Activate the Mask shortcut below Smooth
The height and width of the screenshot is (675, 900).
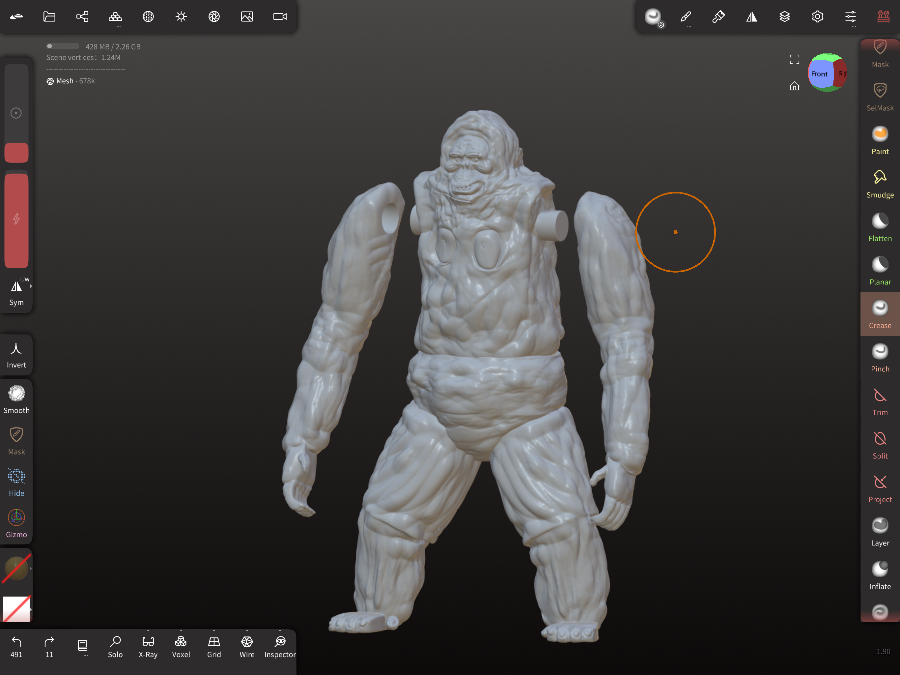coord(16,441)
